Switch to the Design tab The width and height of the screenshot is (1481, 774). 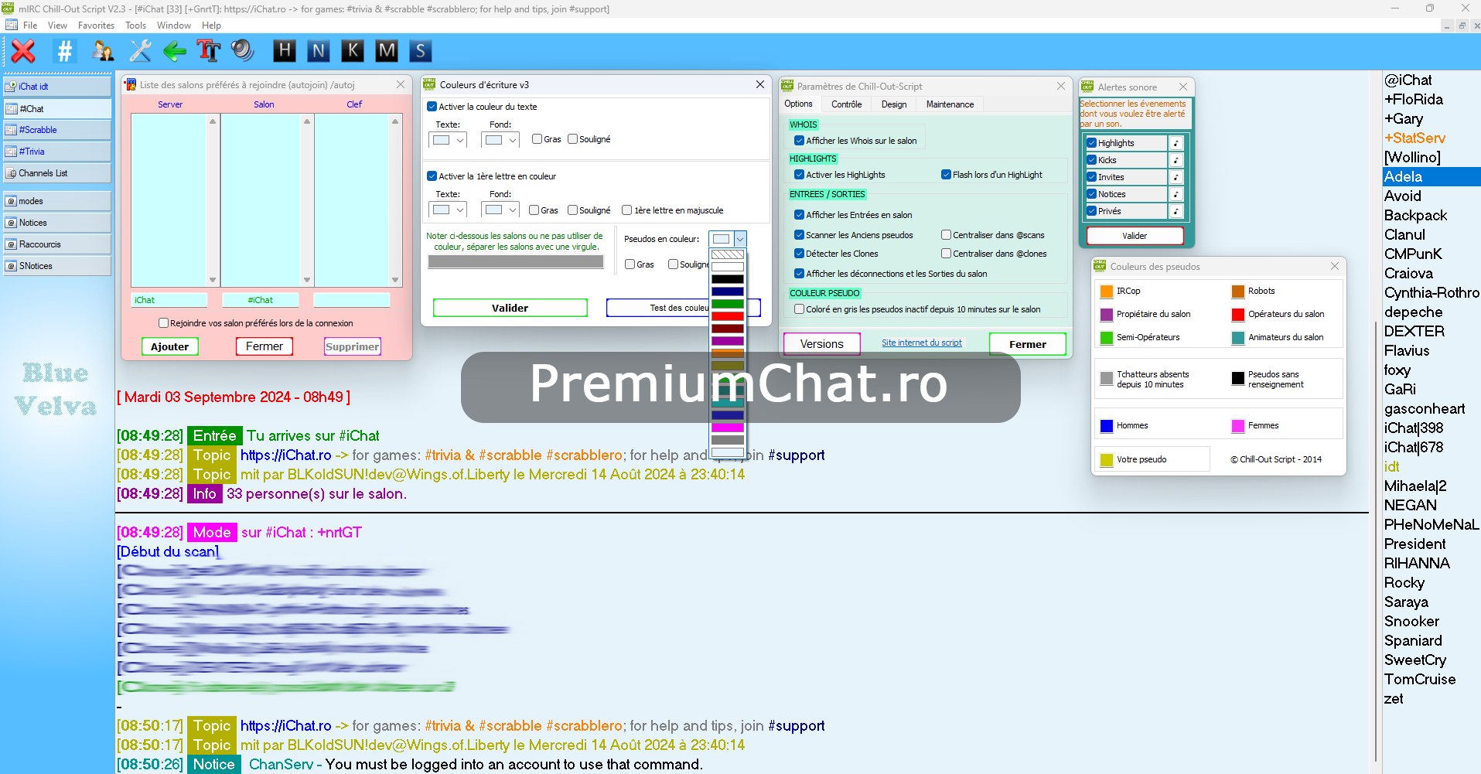click(x=894, y=104)
